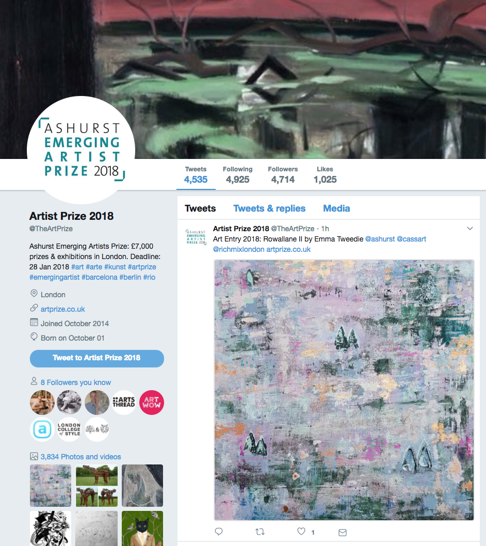The height and width of the screenshot is (546, 486).
Task: Retweet the Emma Tweedie art entry
Action: [260, 532]
